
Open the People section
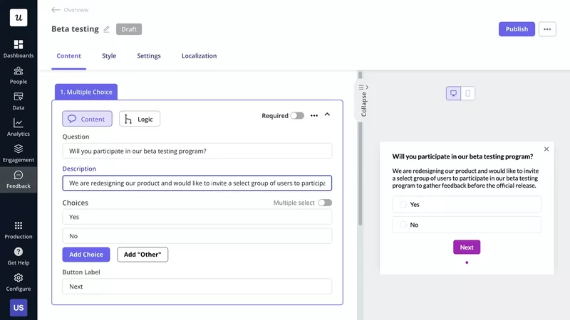pos(19,75)
